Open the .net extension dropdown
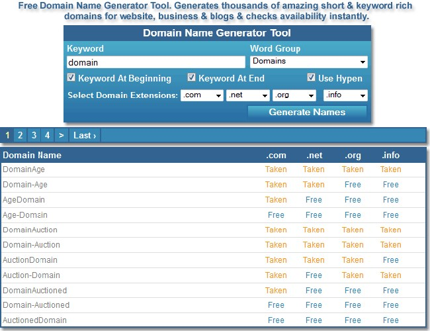This screenshot has width=430, height=331. pyautogui.click(x=247, y=95)
